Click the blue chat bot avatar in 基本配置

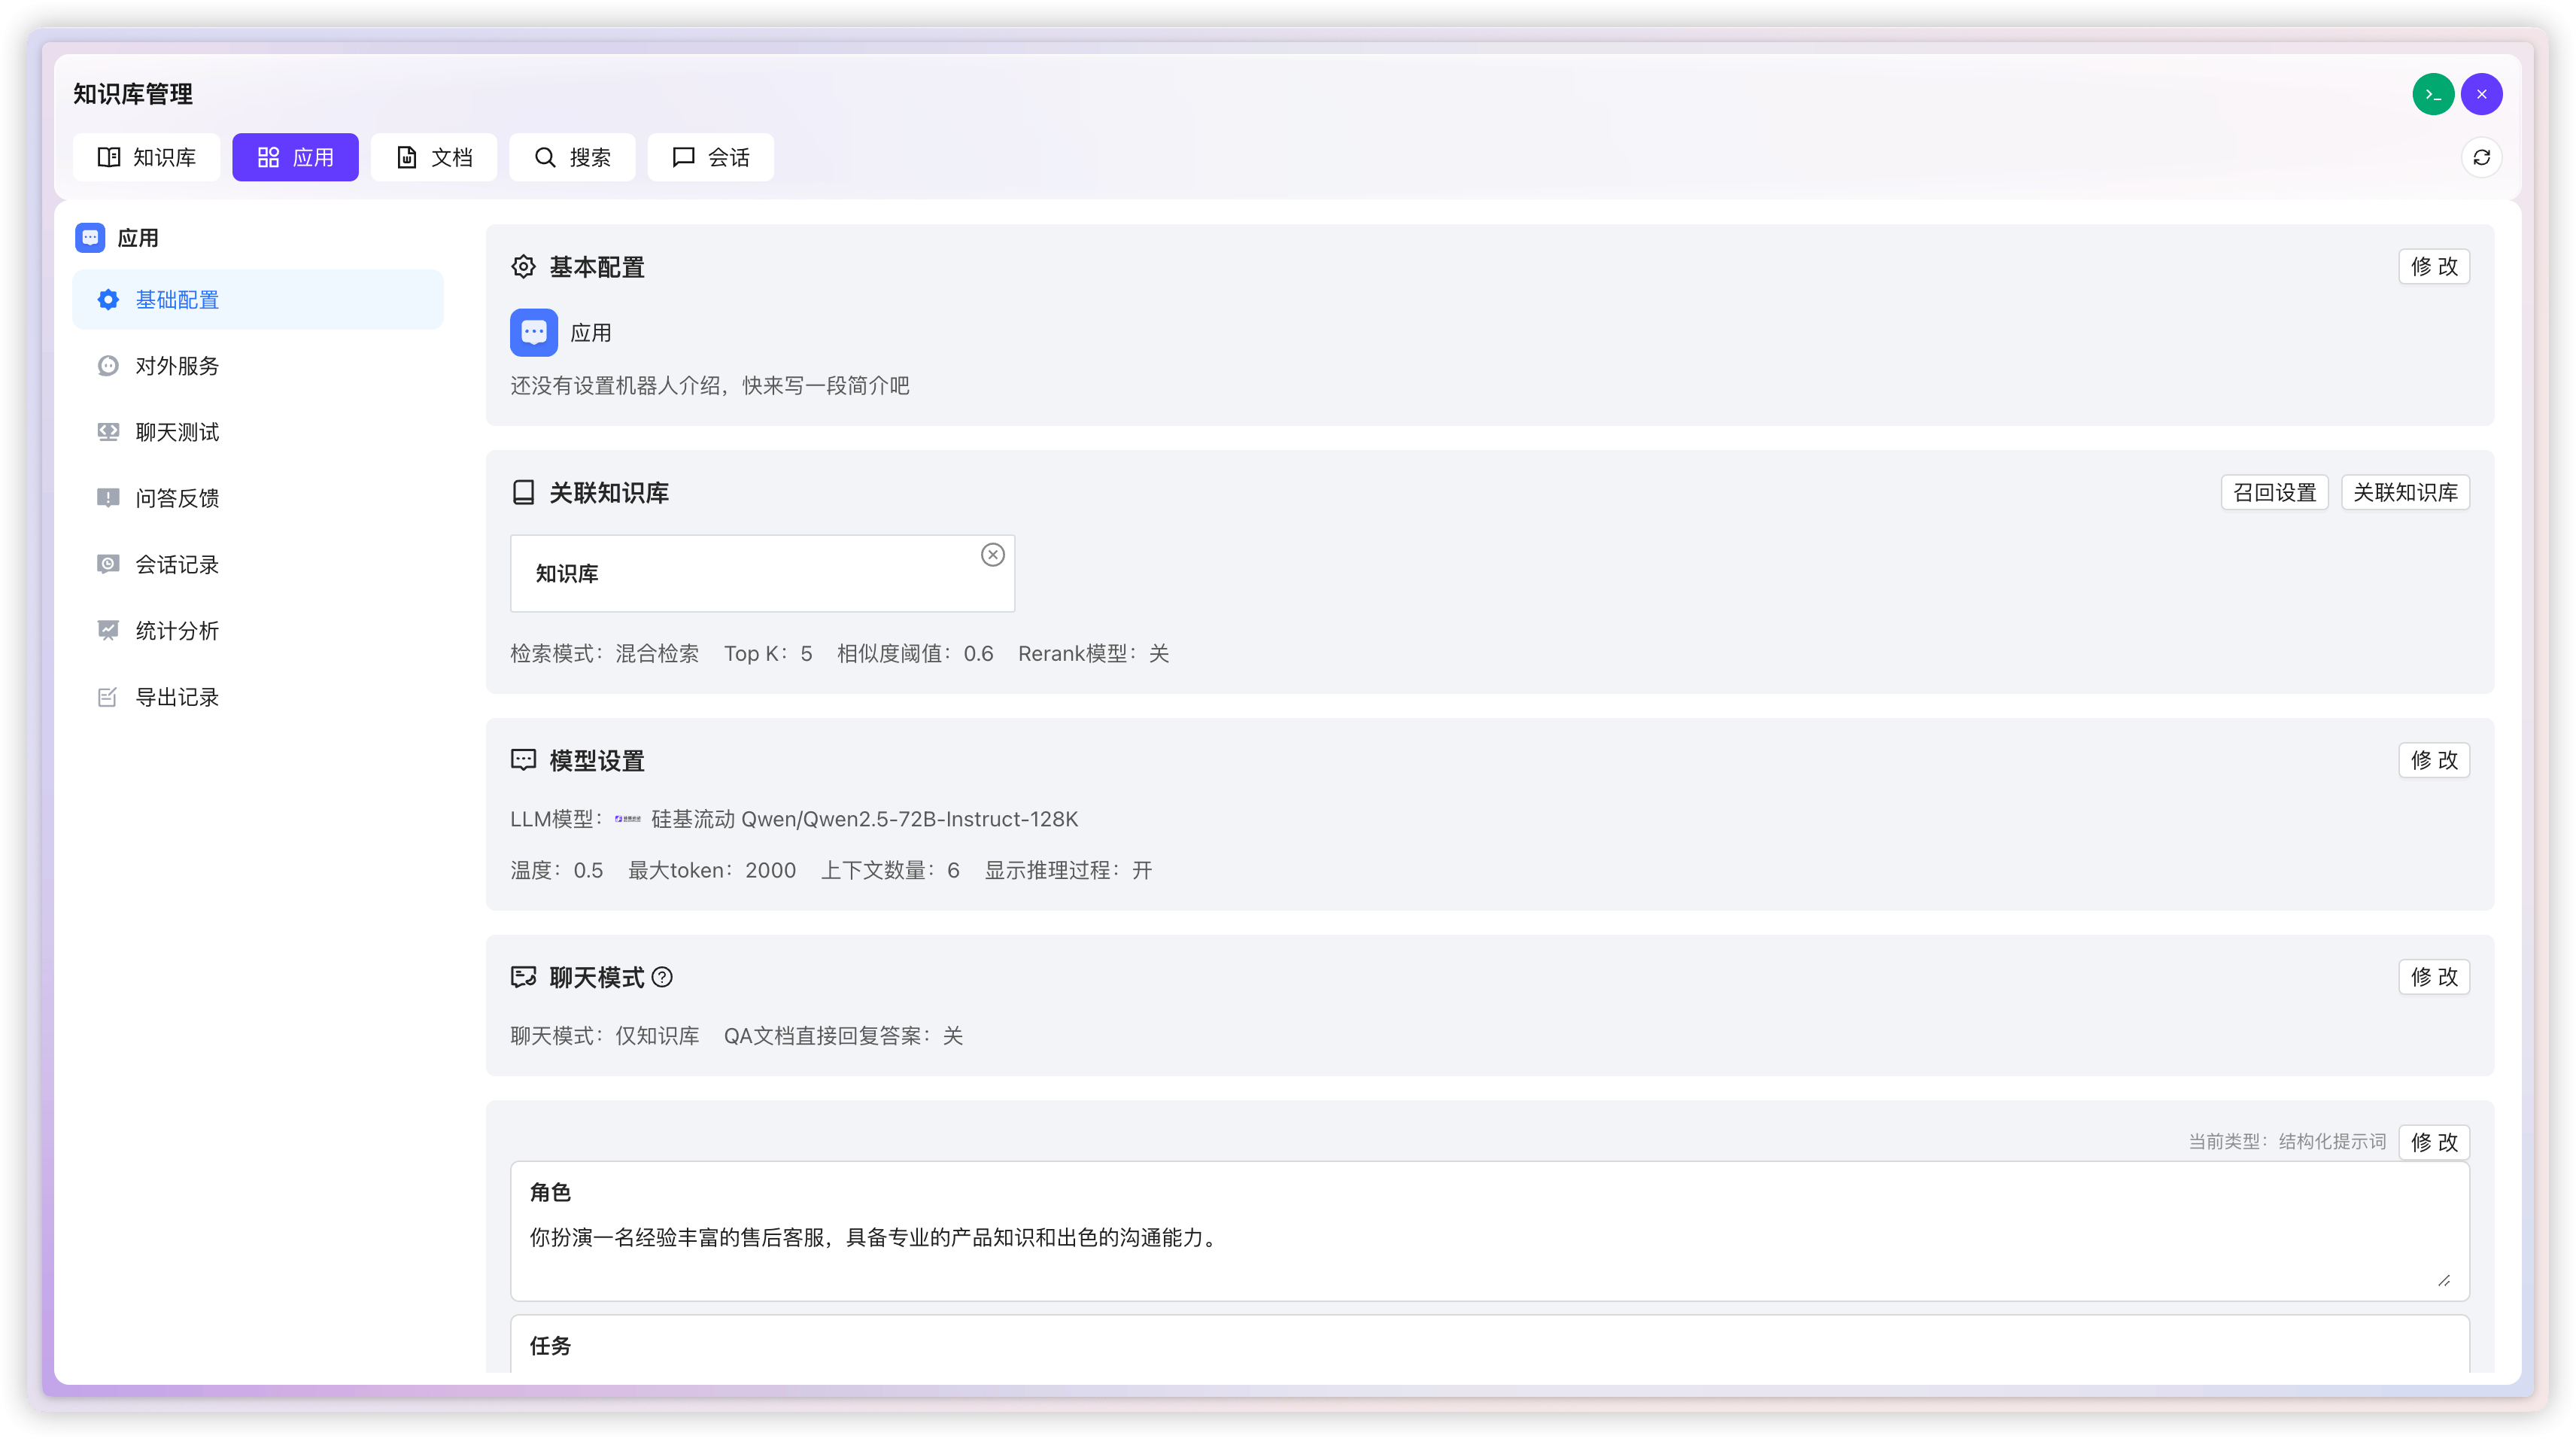tap(534, 332)
